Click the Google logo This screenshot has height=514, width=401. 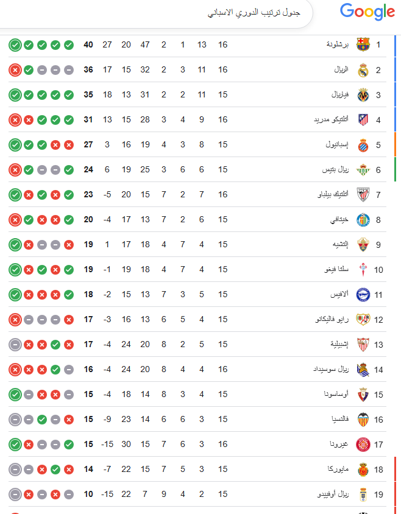367,12
